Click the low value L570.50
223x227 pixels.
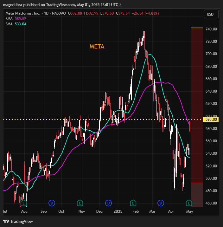click(x=107, y=13)
